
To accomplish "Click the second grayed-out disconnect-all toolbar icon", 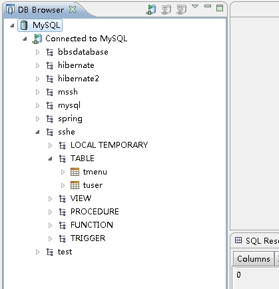I will point(181,10).
